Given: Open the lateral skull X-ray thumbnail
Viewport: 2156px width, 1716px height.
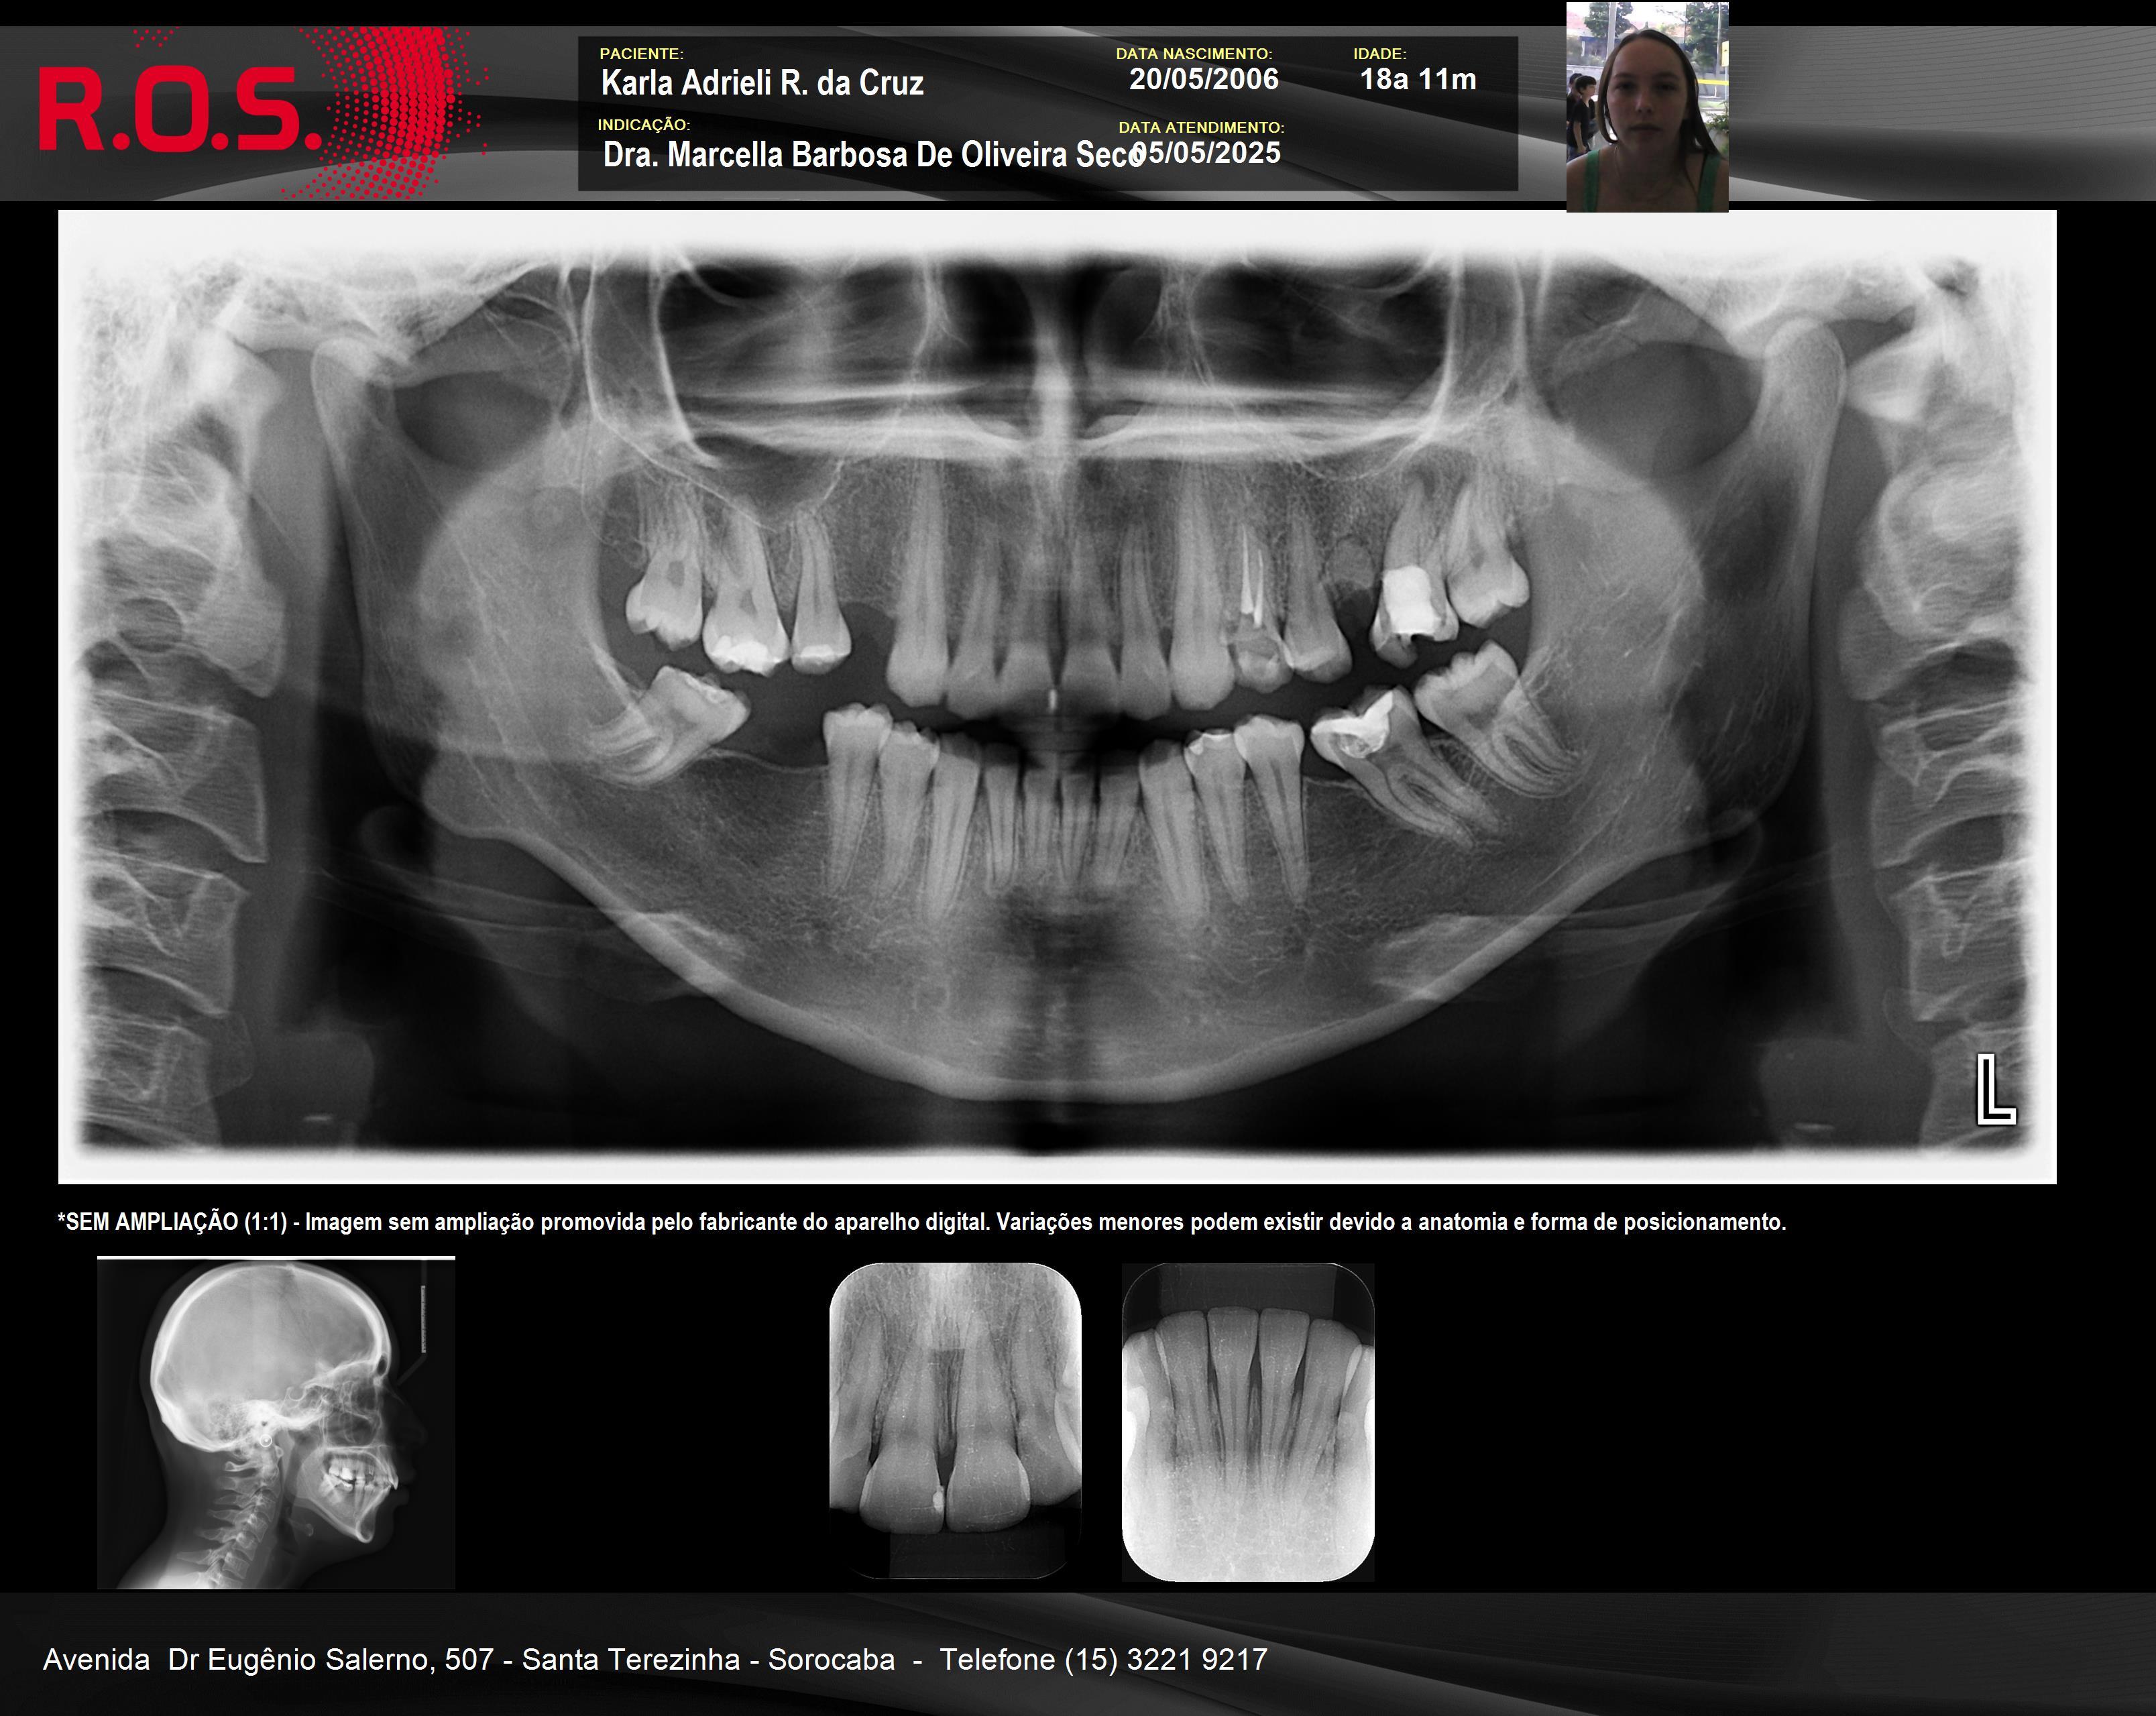Looking at the screenshot, I should click(x=276, y=1423).
